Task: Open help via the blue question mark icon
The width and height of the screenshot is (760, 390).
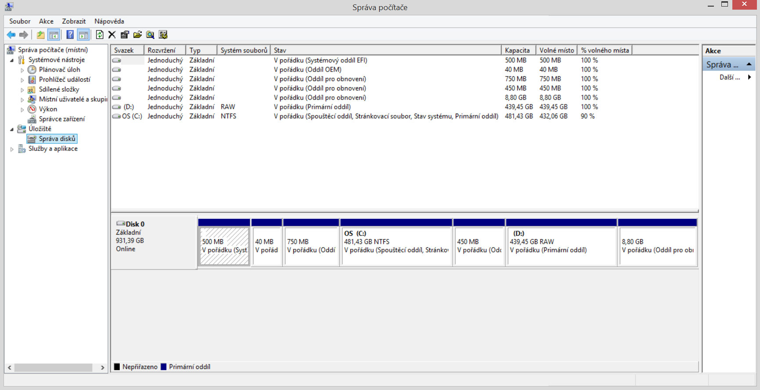Action: pos(70,35)
